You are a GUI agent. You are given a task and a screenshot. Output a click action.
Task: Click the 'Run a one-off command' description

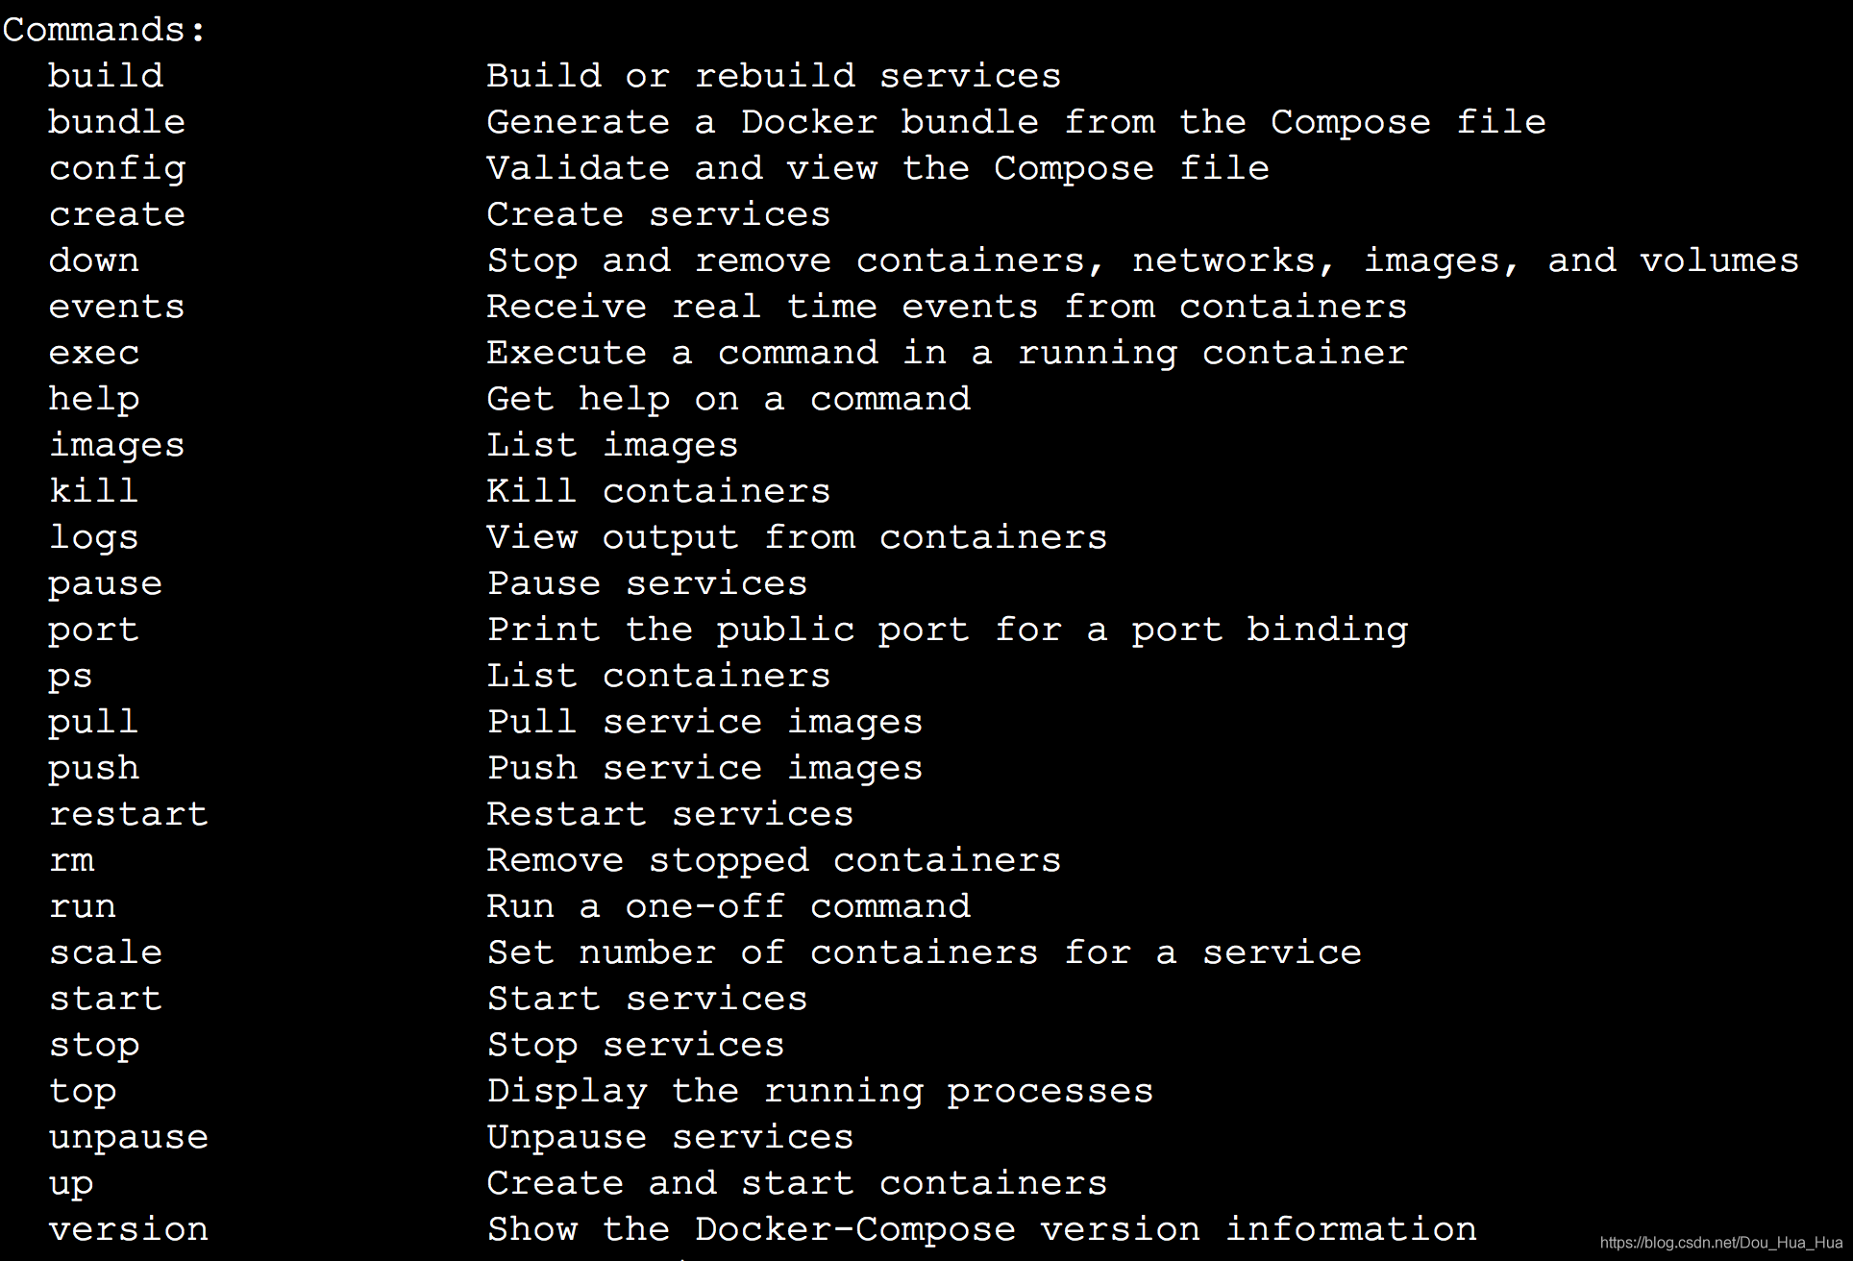tap(729, 906)
